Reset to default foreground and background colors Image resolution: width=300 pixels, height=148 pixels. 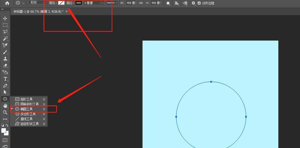pos(2,125)
